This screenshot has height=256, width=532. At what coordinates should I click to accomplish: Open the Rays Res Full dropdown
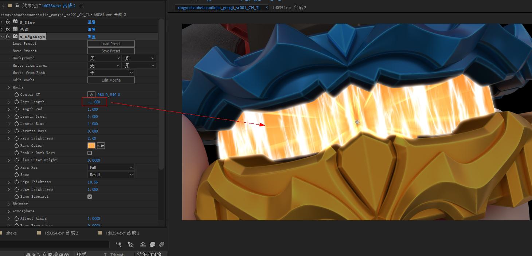(111, 168)
